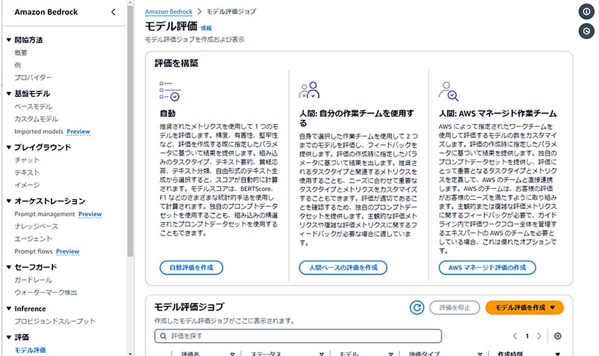Open Imported models in the sidebar
This screenshot has height=356, width=599.
click(x=38, y=132)
